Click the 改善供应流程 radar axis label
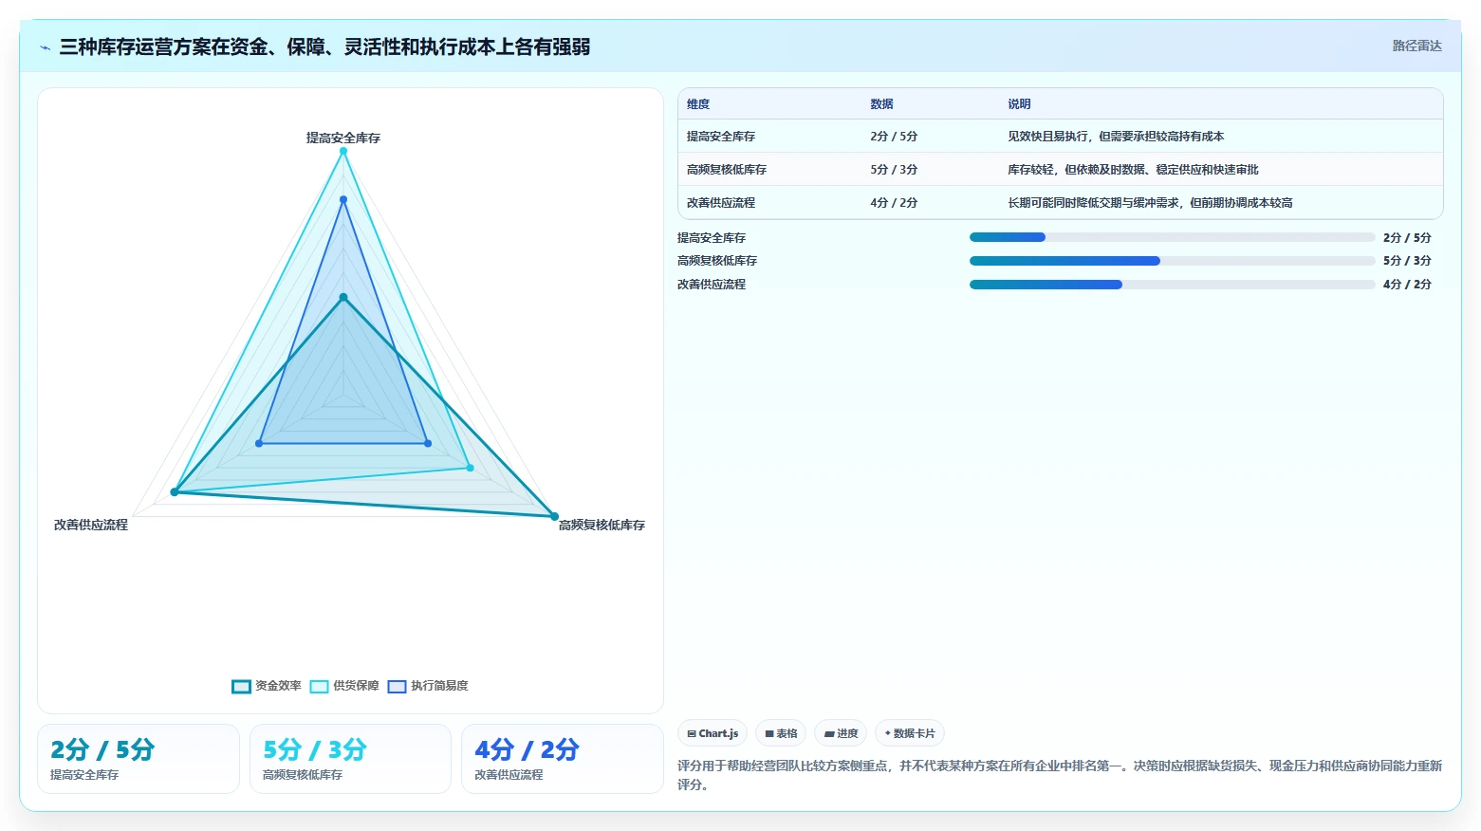The width and height of the screenshot is (1481, 831). pos(91,525)
